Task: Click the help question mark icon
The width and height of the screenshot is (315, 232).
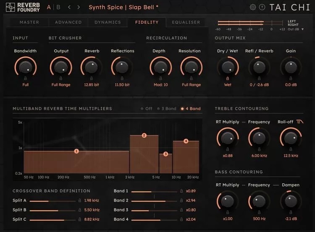Action: tap(262, 7)
